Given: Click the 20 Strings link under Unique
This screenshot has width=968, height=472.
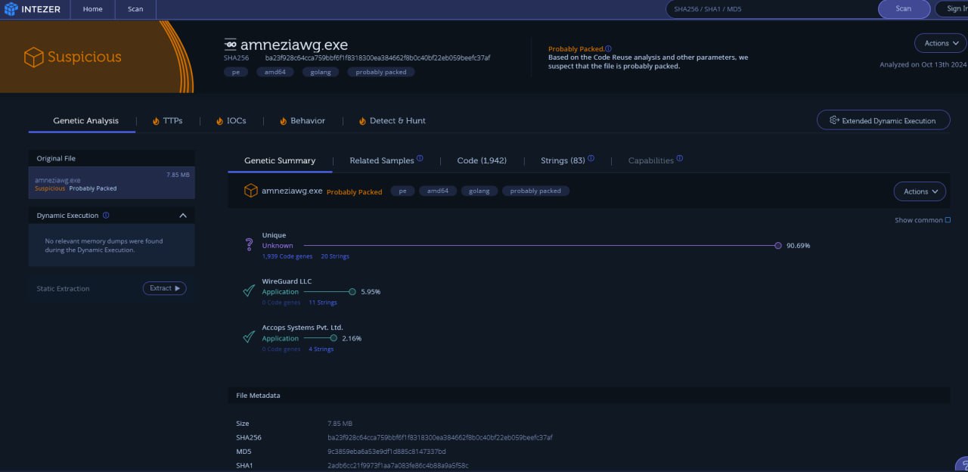Looking at the screenshot, I should [335, 256].
